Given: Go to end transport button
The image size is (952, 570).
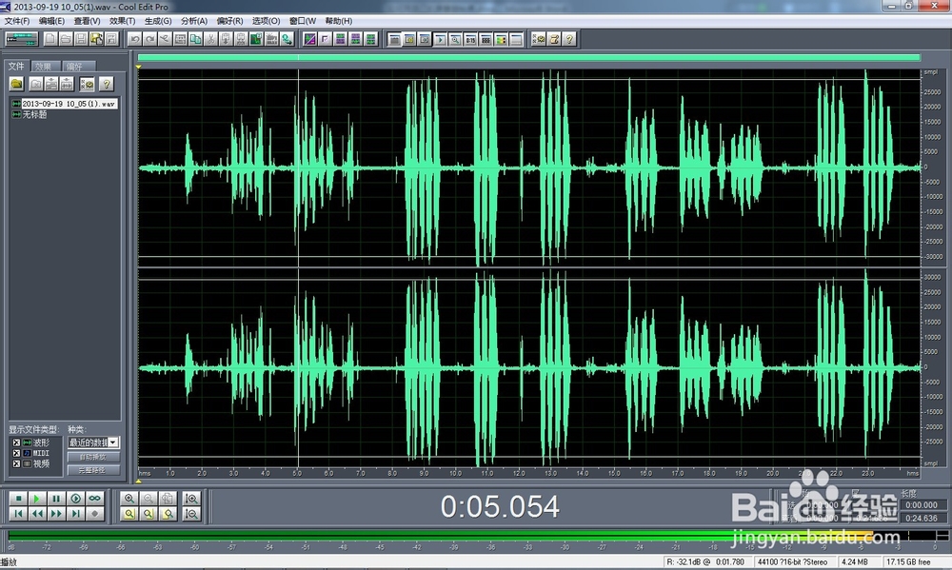Looking at the screenshot, I should coord(75,514).
